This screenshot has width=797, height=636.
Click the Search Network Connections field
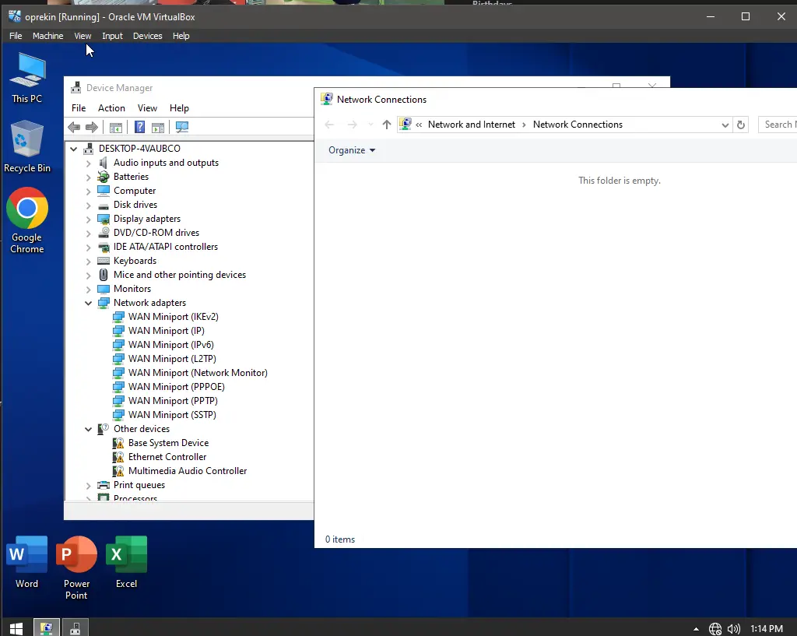click(778, 125)
